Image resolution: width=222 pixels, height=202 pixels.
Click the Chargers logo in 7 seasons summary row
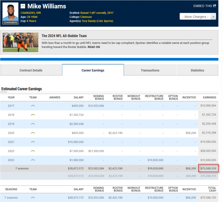click(33, 197)
